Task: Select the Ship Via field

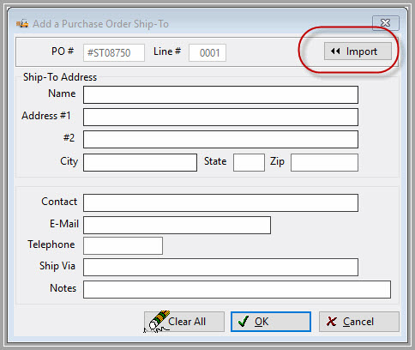Action: click(x=220, y=267)
